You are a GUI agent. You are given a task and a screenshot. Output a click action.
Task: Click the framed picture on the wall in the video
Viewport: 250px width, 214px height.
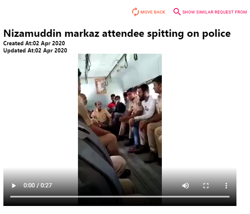pos(100,86)
